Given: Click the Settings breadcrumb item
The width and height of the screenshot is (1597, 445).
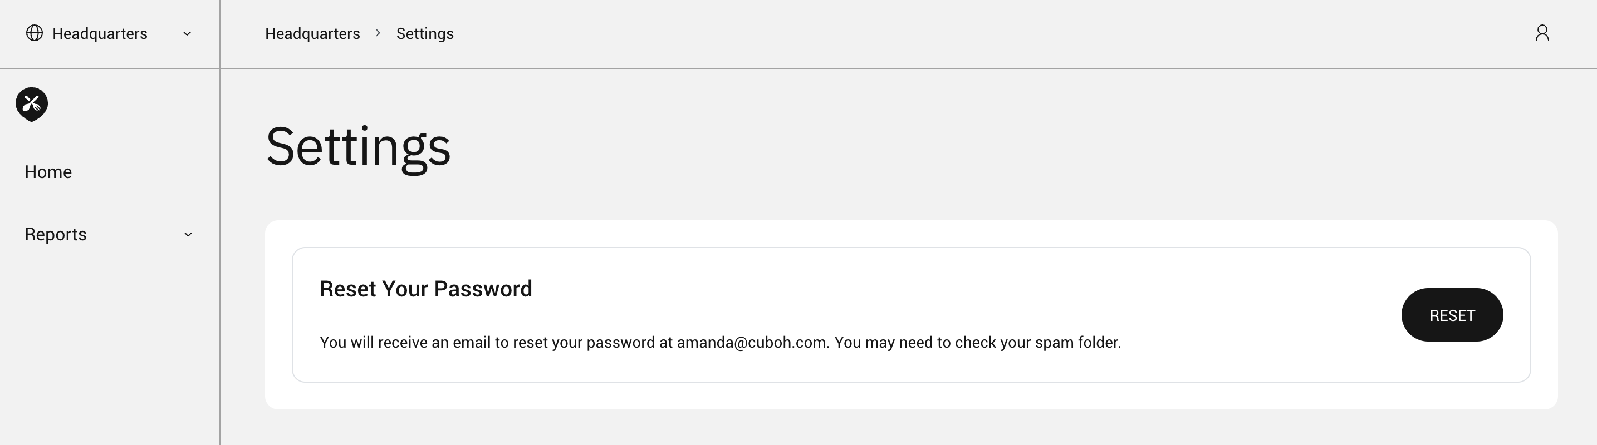Looking at the screenshot, I should point(425,33).
